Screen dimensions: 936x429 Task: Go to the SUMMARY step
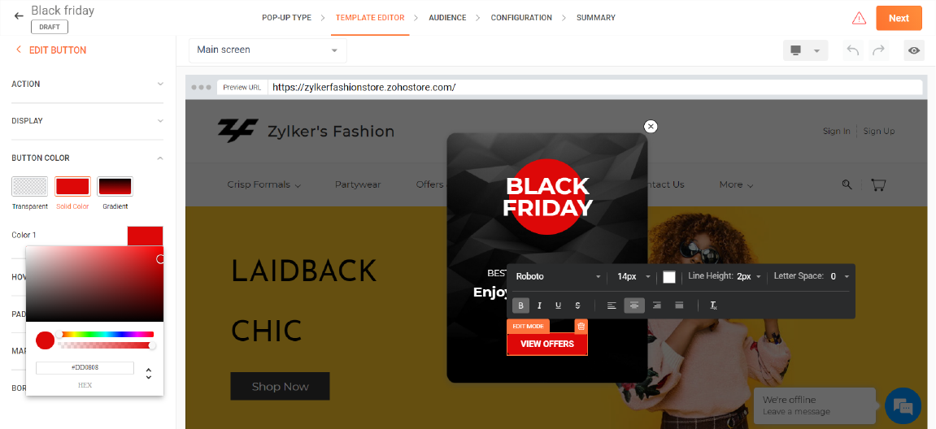[596, 18]
